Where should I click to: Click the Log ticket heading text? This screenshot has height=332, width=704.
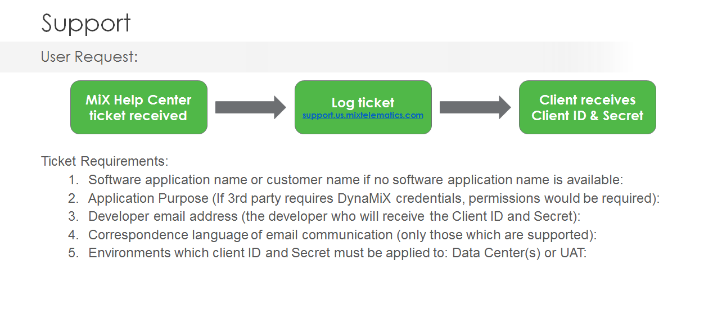coord(363,103)
